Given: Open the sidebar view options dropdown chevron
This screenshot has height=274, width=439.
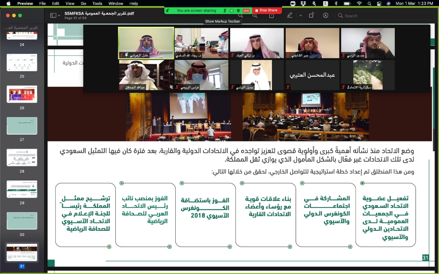Looking at the screenshot, I should [59, 15].
